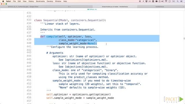Click line number 433
Viewport: 185px width, 104px height.
[29, 20]
